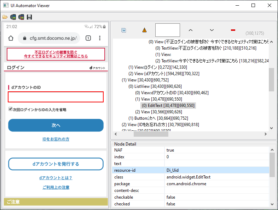
Task: Click the ログイン heading in the screenshot
Action: point(16,67)
